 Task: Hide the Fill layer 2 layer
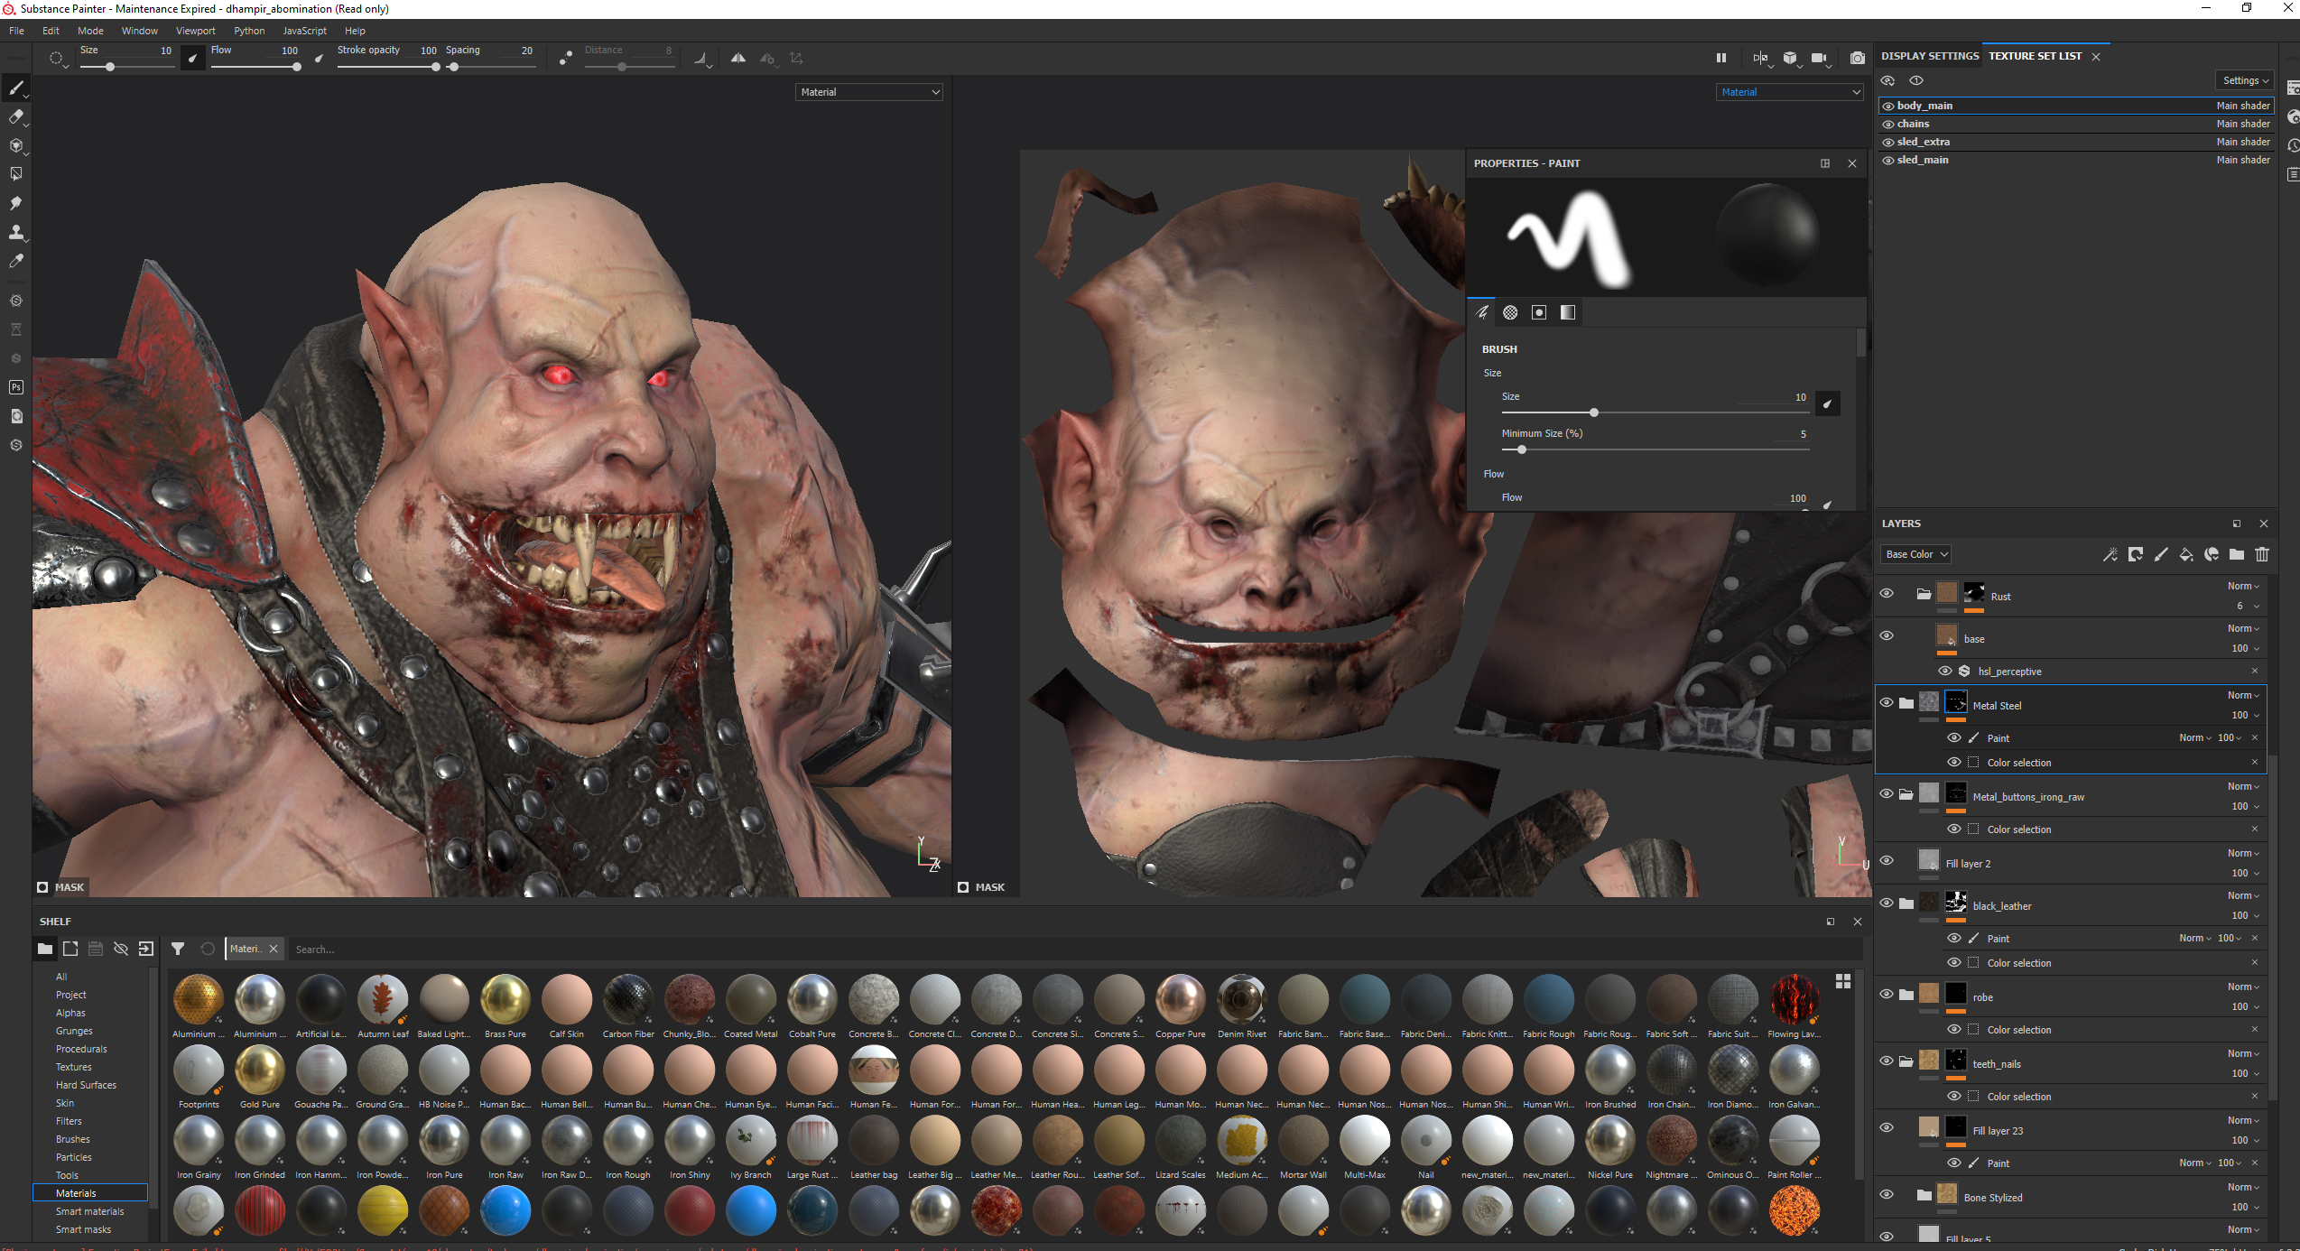click(1887, 860)
